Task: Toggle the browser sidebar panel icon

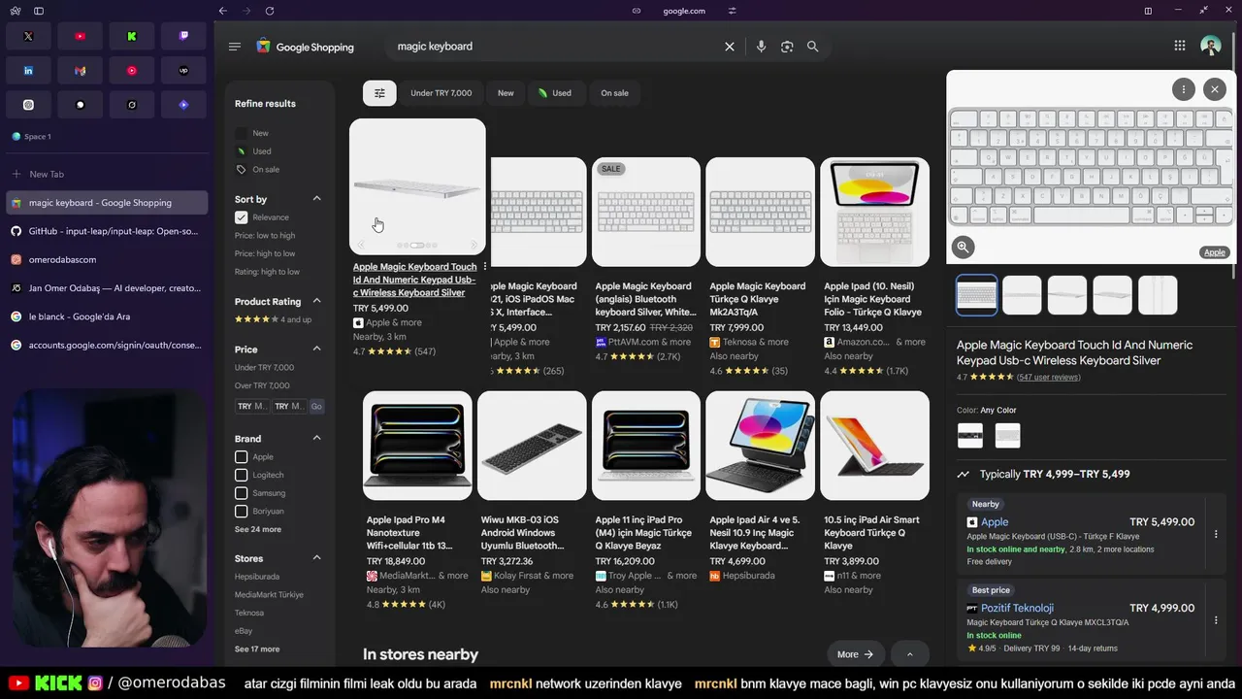Action: click(39, 11)
